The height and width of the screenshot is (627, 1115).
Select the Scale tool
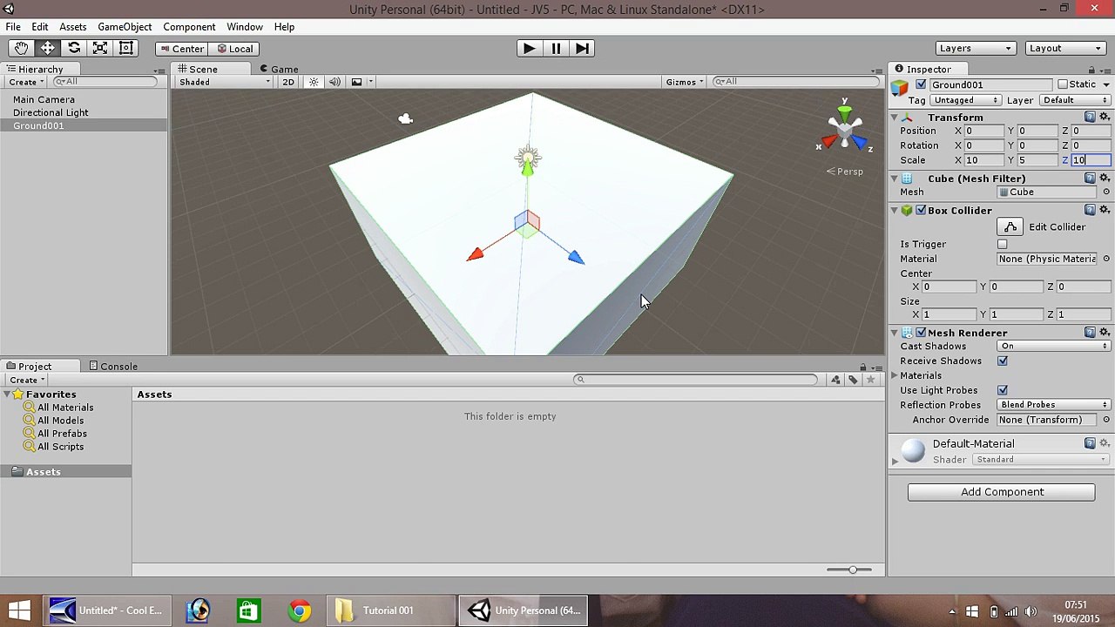pos(100,49)
